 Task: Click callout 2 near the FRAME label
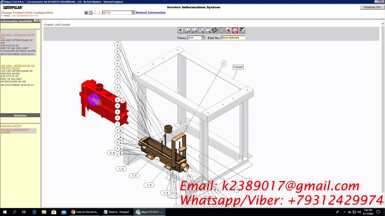pos(223,63)
